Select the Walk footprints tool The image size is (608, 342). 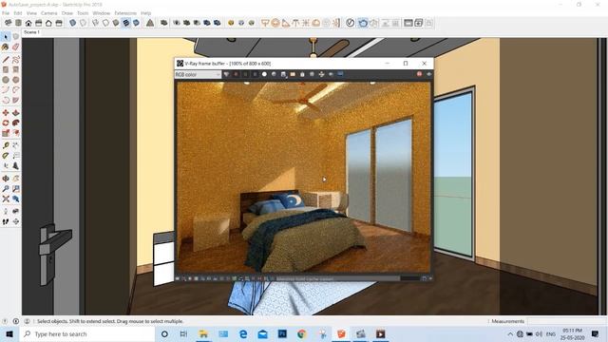point(6,221)
